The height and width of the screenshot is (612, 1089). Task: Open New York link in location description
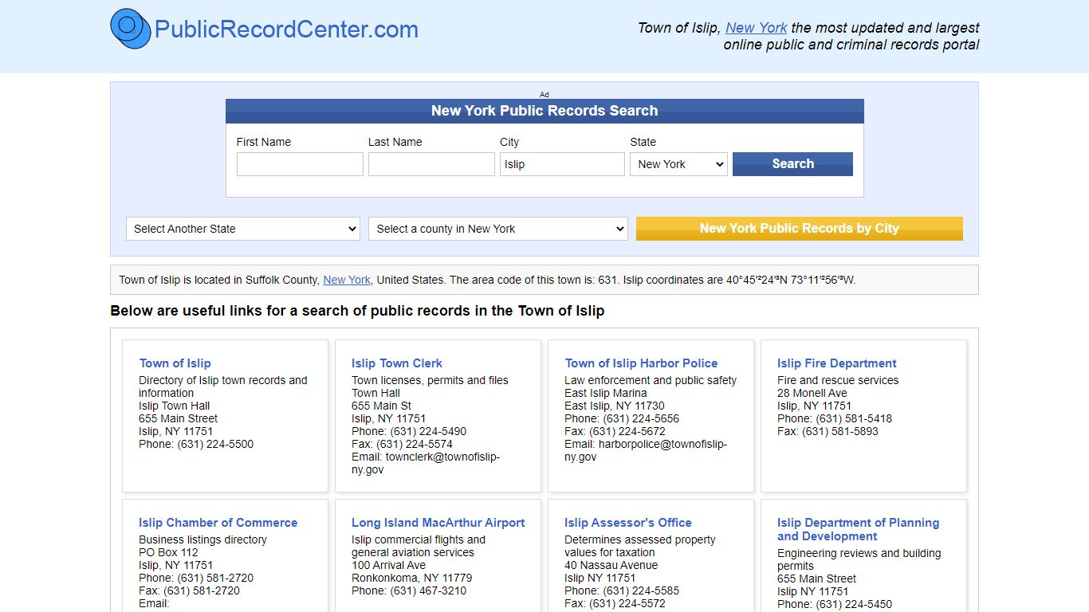[x=347, y=280]
